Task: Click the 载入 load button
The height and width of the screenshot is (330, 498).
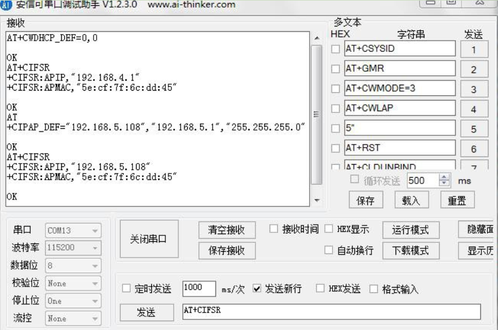Action: tap(411, 201)
